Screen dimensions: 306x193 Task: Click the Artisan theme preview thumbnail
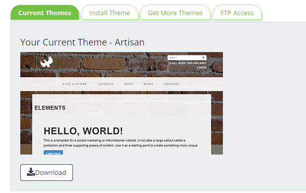pyautogui.click(x=122, y=103)
